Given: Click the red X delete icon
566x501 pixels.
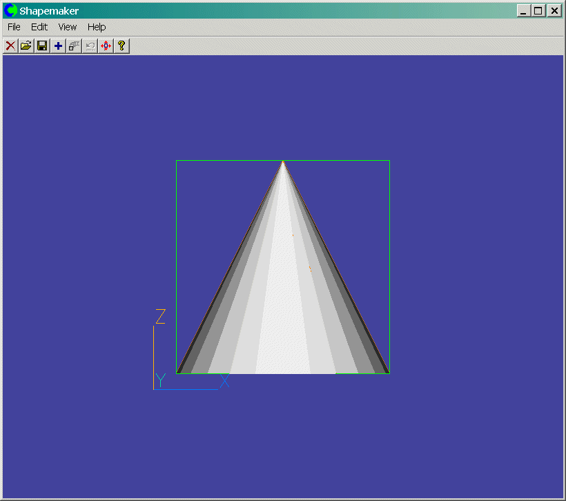Looking at the screenshot, I should coord(9,46).
